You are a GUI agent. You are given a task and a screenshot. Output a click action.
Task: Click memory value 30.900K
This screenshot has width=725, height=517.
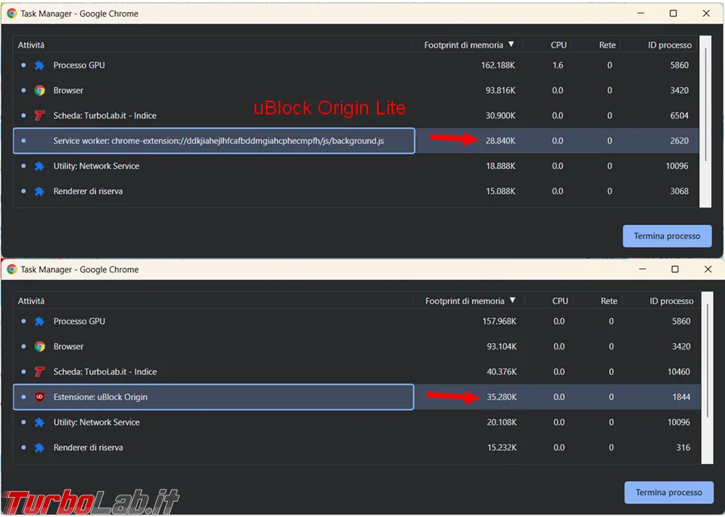click(500, 115)
